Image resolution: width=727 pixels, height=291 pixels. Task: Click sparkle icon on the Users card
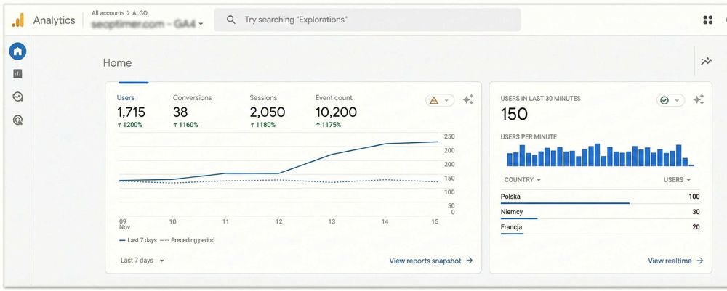pyautogui.click(x=468, y=100)
